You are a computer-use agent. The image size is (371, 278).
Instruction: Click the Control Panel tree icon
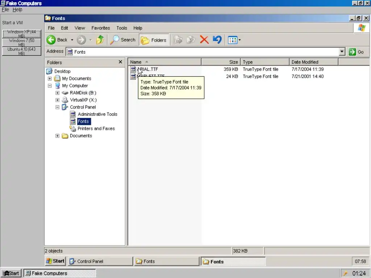[65, 107]
